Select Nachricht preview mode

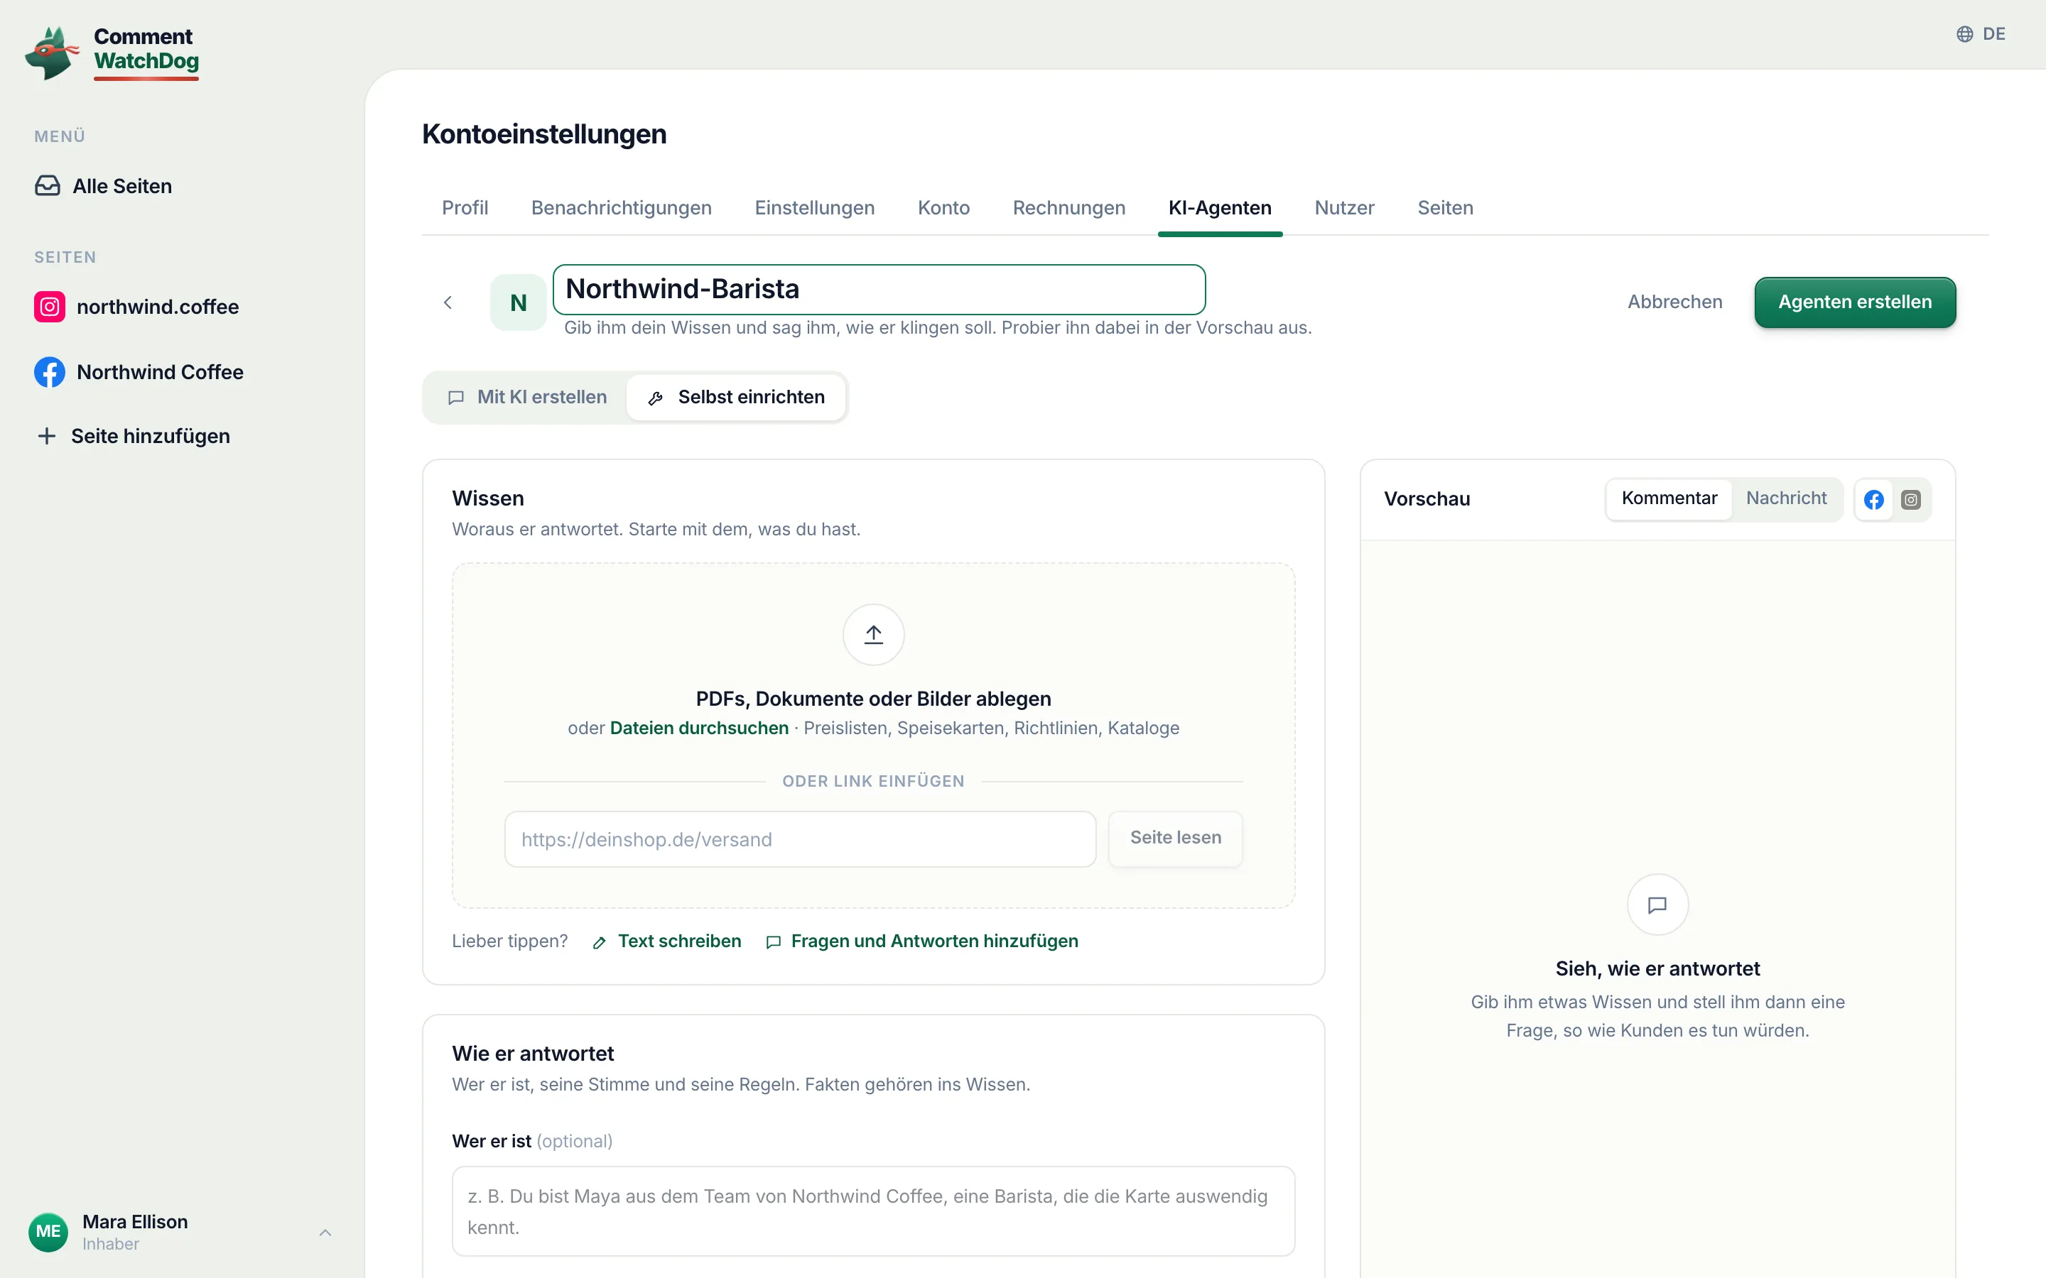pos(1787,498)
